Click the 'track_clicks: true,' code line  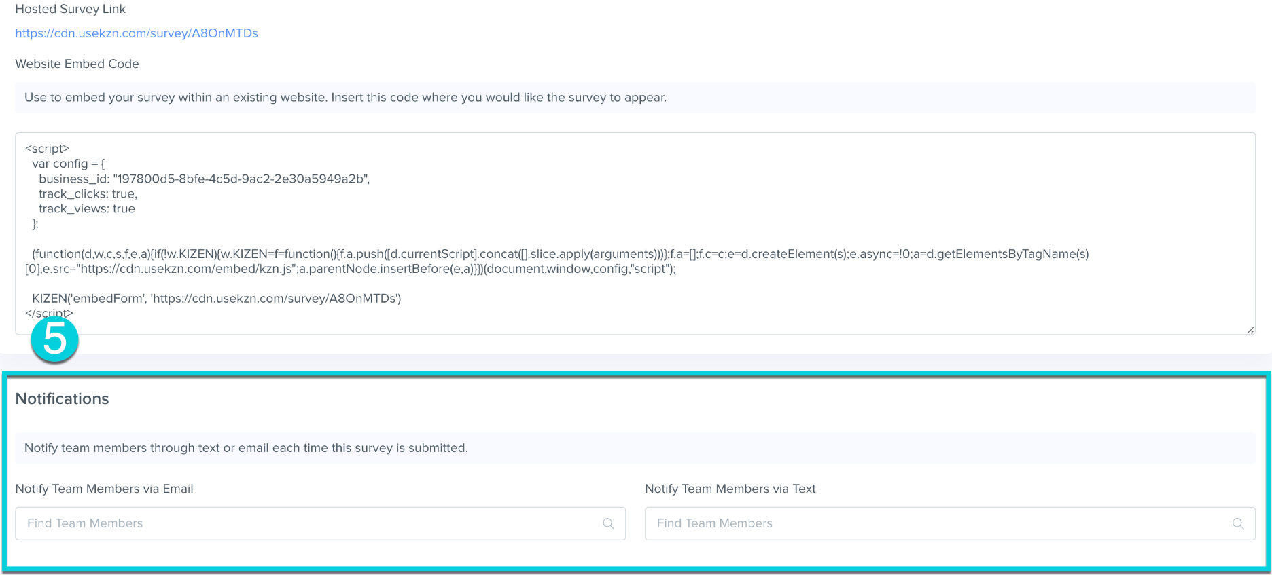88,194
